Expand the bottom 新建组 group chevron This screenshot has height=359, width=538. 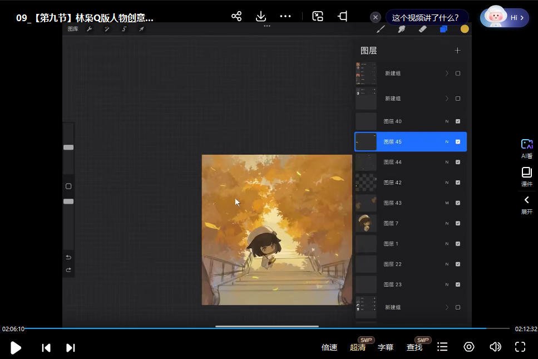(446, 307)
